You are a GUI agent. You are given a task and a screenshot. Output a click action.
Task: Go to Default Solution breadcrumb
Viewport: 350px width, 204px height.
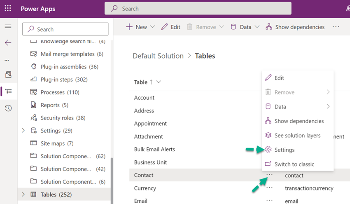tap(158, 56)
